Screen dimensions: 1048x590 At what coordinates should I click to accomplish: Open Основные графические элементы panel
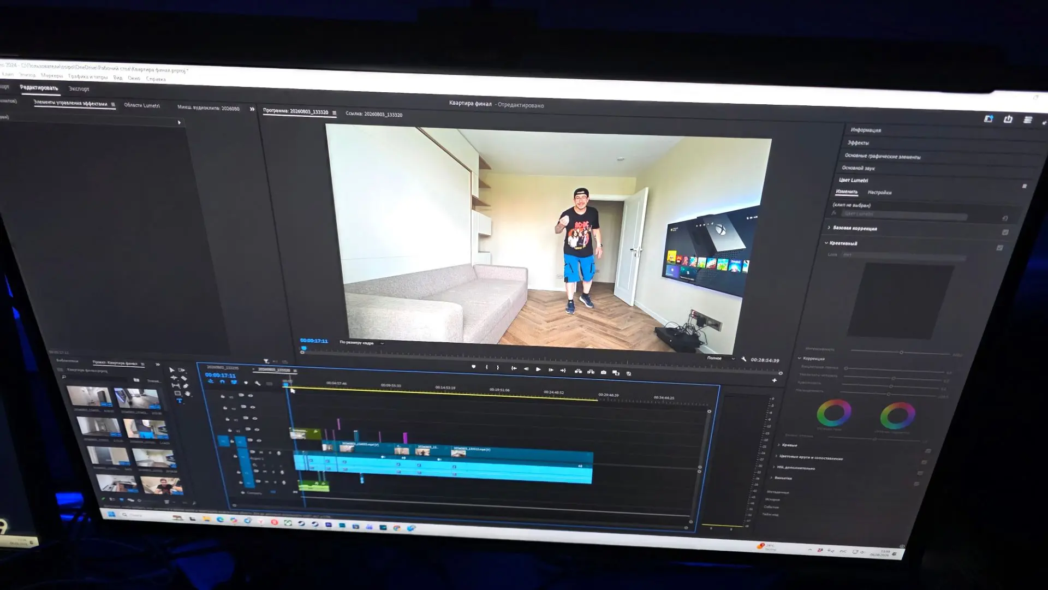(x=882, y=156)
